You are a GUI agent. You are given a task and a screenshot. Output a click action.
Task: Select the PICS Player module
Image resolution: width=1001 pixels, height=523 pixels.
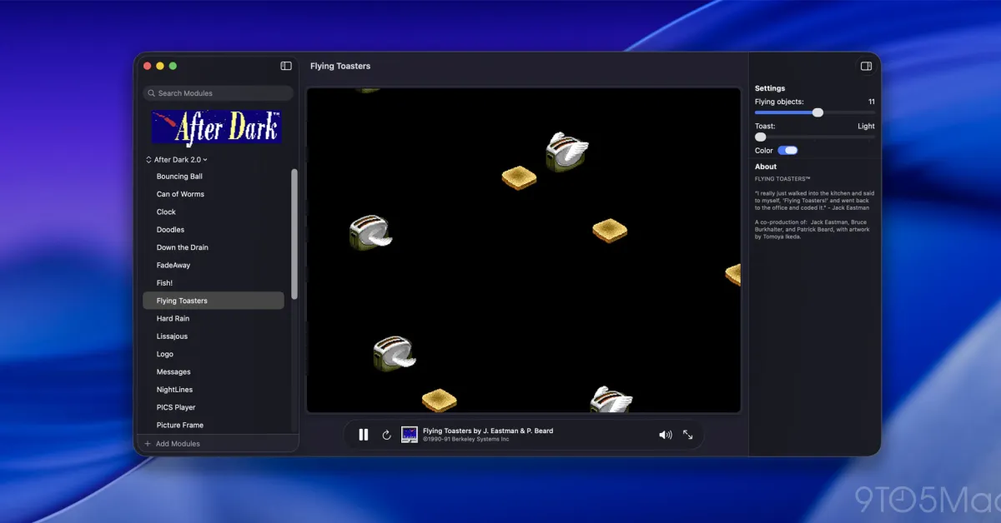(x=214, y=407)
